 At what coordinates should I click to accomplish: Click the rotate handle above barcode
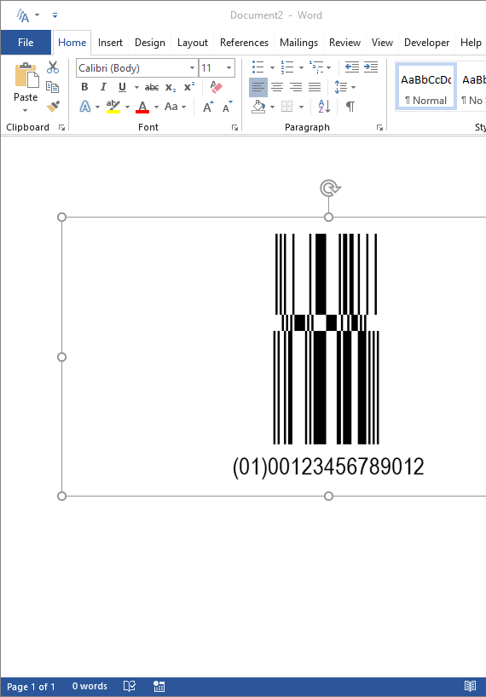[x=329, y=189]
